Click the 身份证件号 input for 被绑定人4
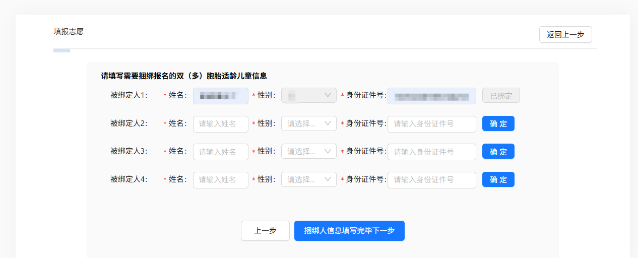Viewport: 638px width, 258px height. coord(432,180)
